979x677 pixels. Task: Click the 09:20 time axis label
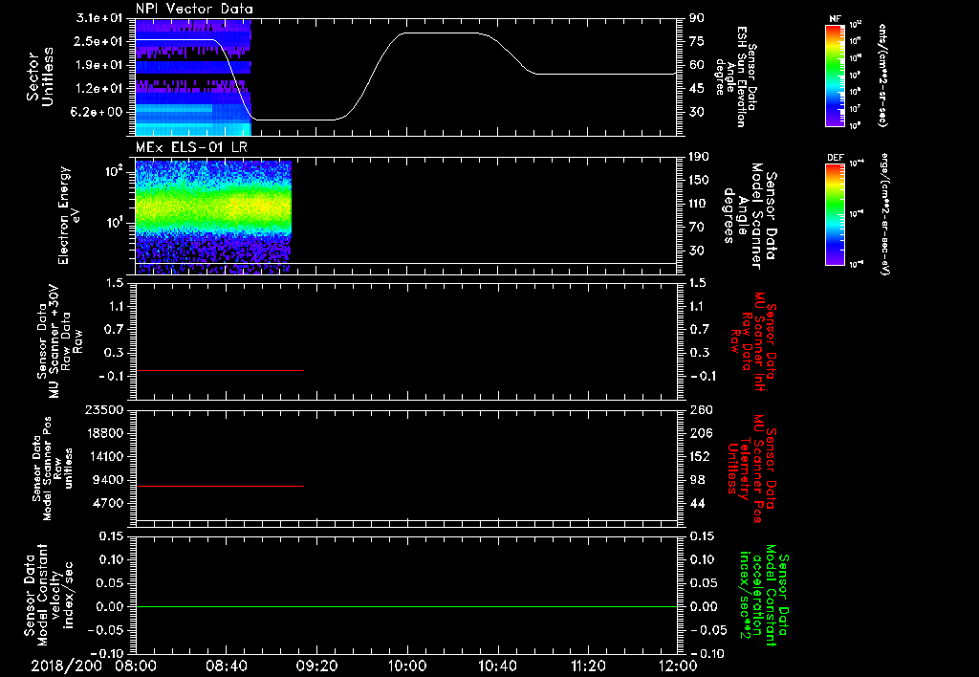316,666
